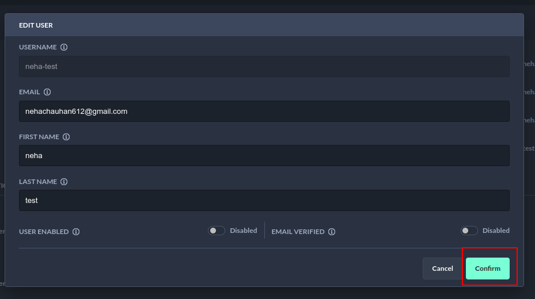The width and height of the screenshot is (535, 299).
Task: Select the Last Name input field
Action: pos(264,201)
